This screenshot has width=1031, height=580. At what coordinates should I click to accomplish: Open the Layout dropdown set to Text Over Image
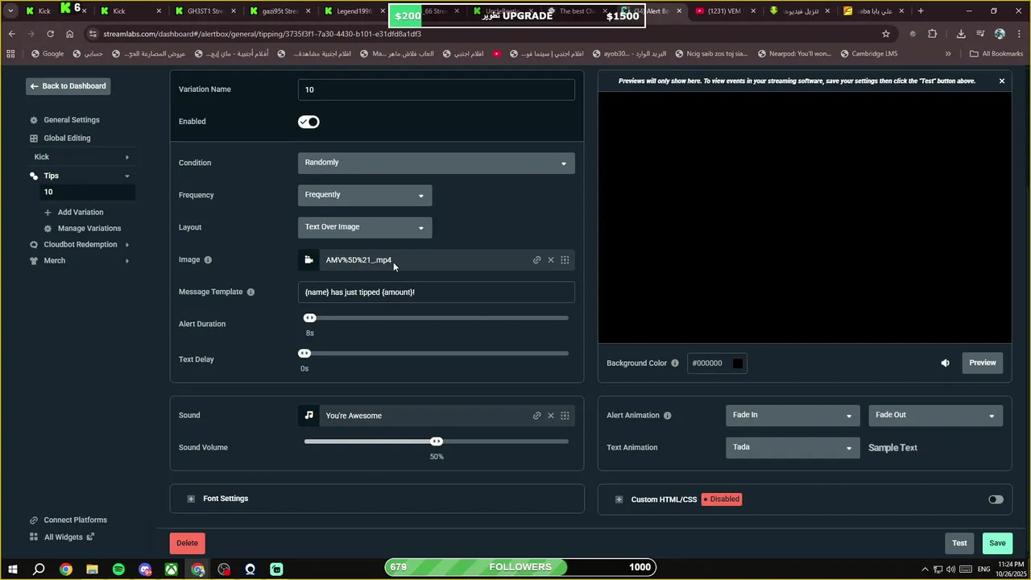[365, 227]
